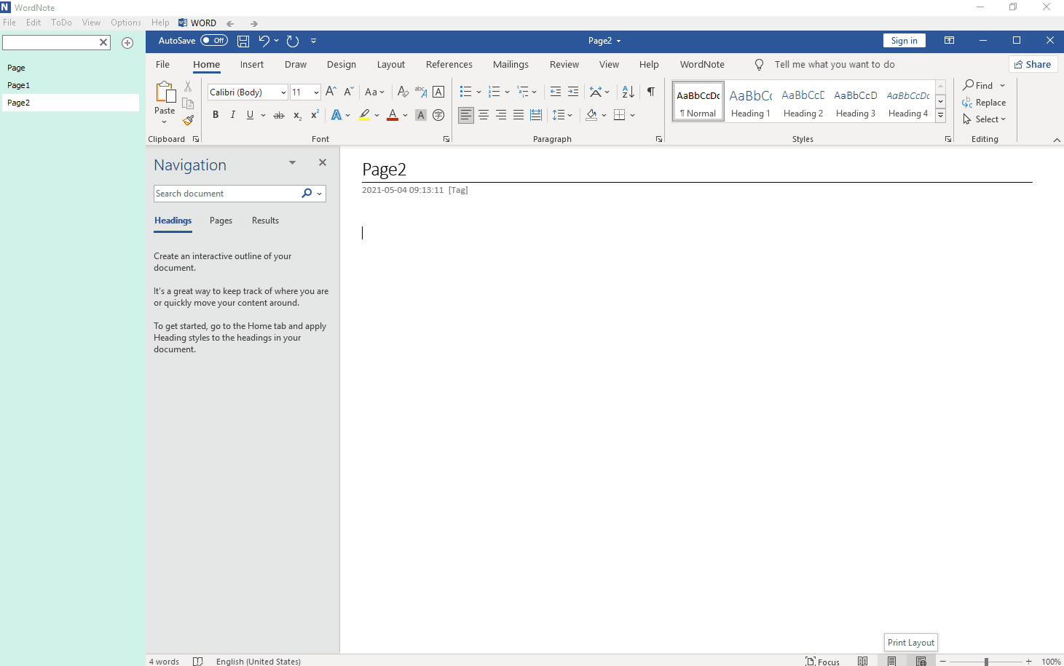Clear all formatting with the eraser icon
Viewport: 1064px width, 666px height.
tap(403, 92)
